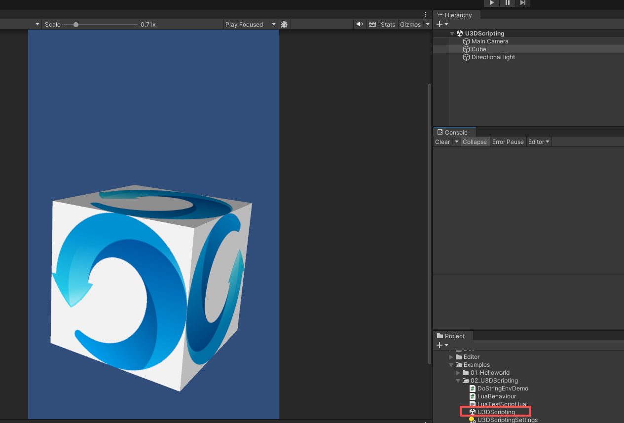Screen dimensions: 624x423
Task: Collapse the U3DScripting scene in Hierarchy
Action: [x=452, y=34]
